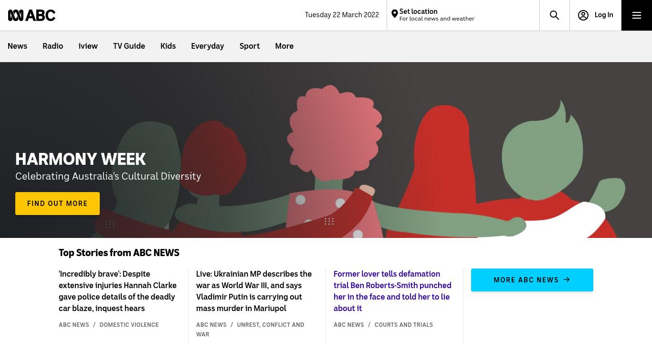Expand the More navigation item
This screenshot has height=344, width=652.
point(284,46)
